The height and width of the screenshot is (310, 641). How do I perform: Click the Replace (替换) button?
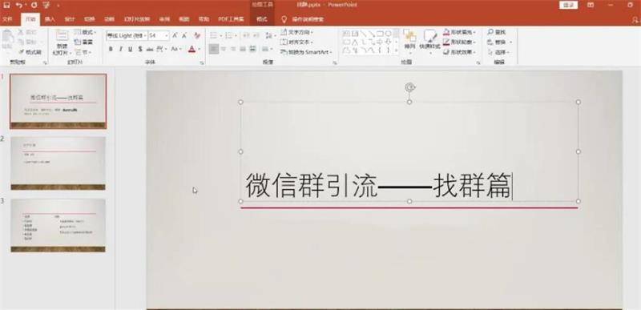(499, 42)
